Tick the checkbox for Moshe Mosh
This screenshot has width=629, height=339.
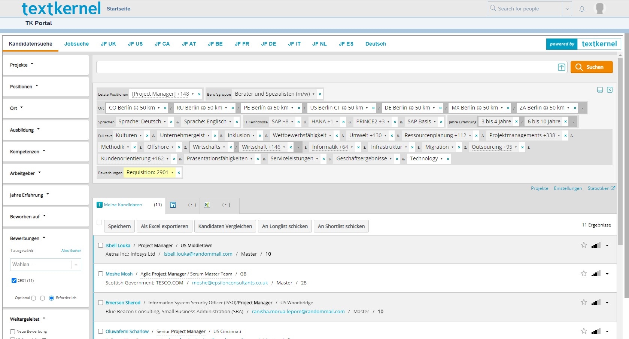coord(100,274)
